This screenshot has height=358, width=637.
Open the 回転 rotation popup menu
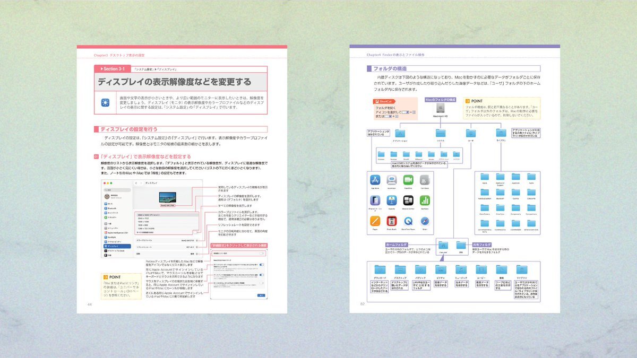[194, 254]
